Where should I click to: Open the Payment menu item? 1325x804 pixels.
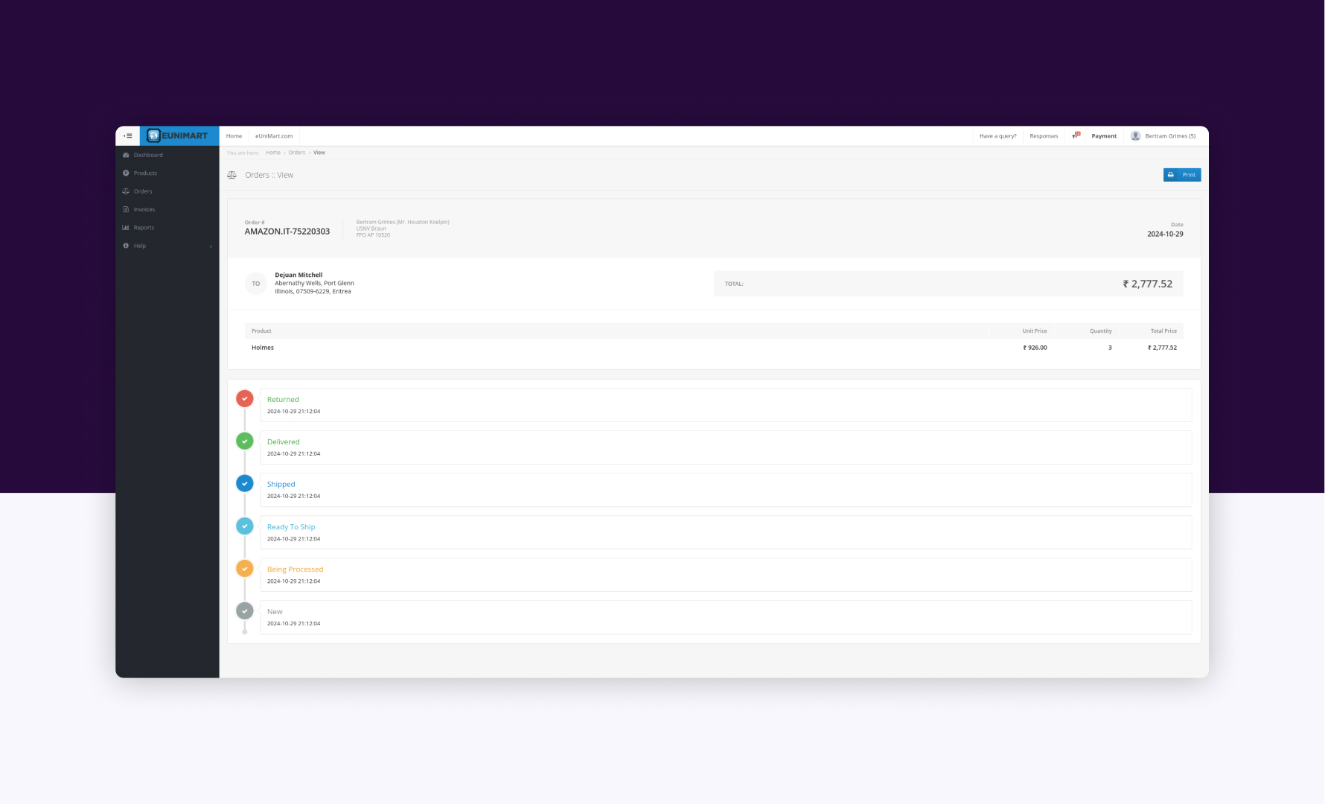pyautogui.click(x=1104, y=136)
